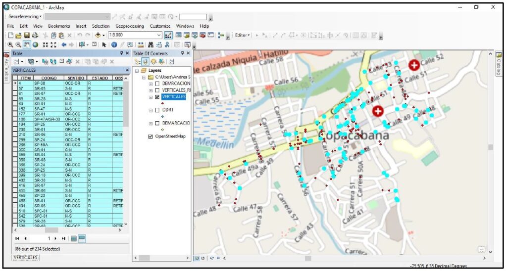
Task: Go to the last record button in table
Action: click(63, 239)
